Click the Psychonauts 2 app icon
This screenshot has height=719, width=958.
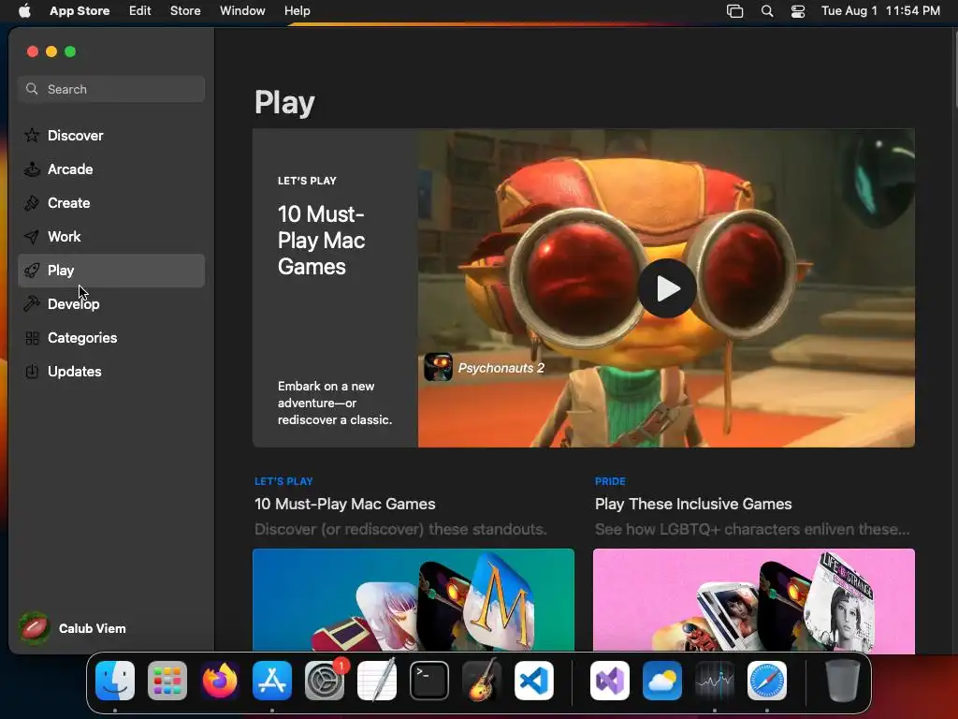click(438, 367)
